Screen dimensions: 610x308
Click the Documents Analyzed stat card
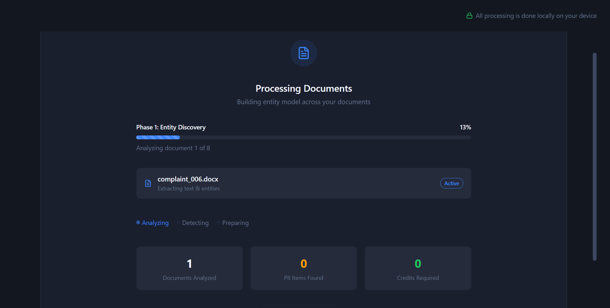190,268
